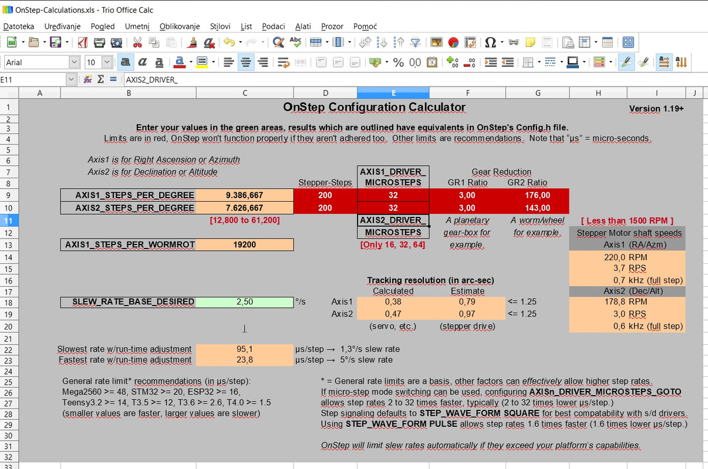The height and width of the screenshot is (469, 708).
Task: Insert pivot table icon
Action: 470,42
